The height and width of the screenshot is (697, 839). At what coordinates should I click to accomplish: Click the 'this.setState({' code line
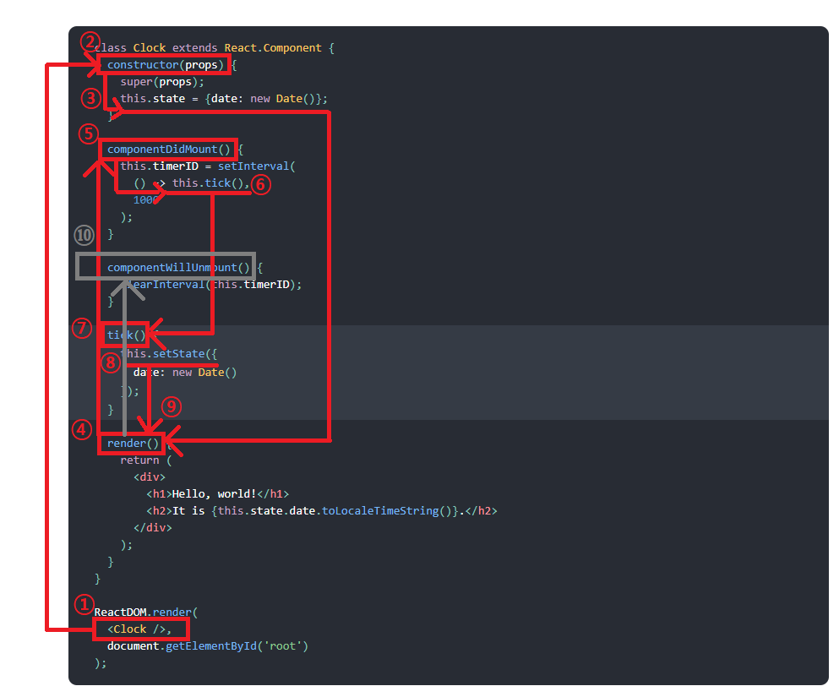pos(168,354)
